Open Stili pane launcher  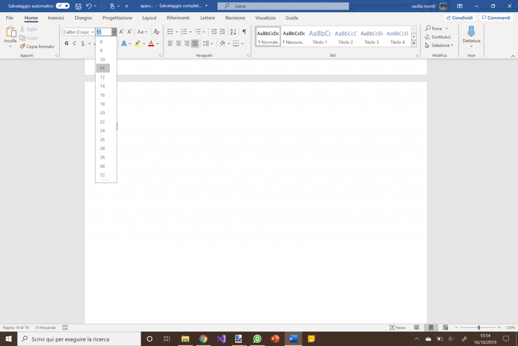click(417, 56)
